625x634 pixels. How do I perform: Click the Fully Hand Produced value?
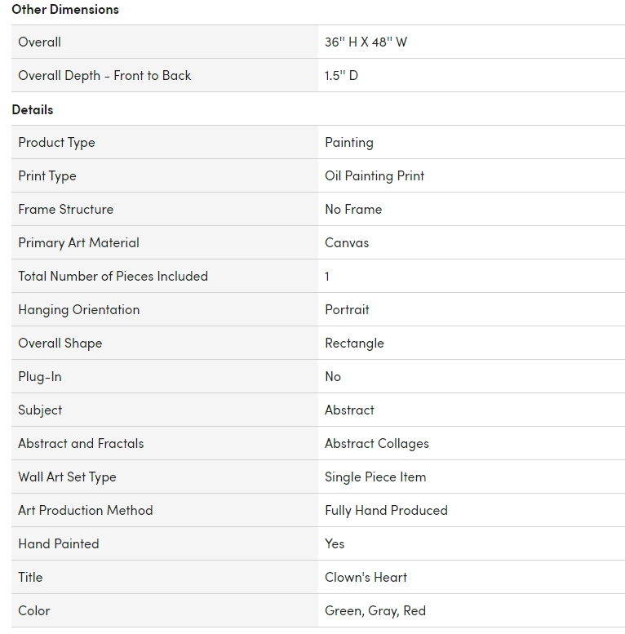(x=386, y=511)
